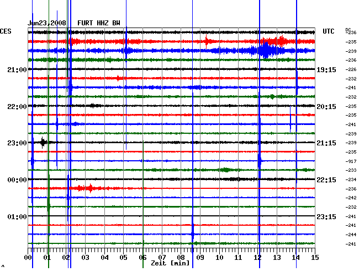
Task: Select the DC value -917
Action: (351, 161)
